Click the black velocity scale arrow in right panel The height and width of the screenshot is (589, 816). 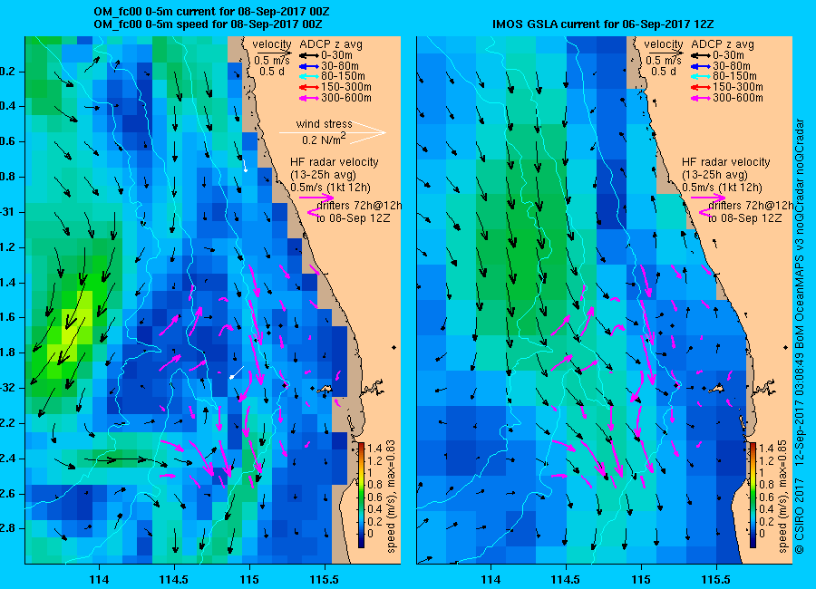tap(665, 53)
